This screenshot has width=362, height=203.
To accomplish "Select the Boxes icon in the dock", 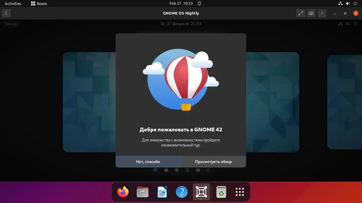I will tap(201, 192).
